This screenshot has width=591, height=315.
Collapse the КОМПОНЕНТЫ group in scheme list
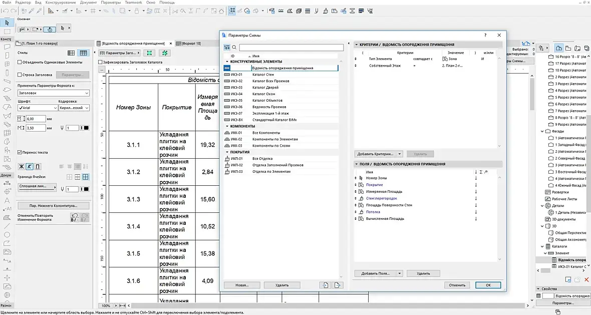226,126
